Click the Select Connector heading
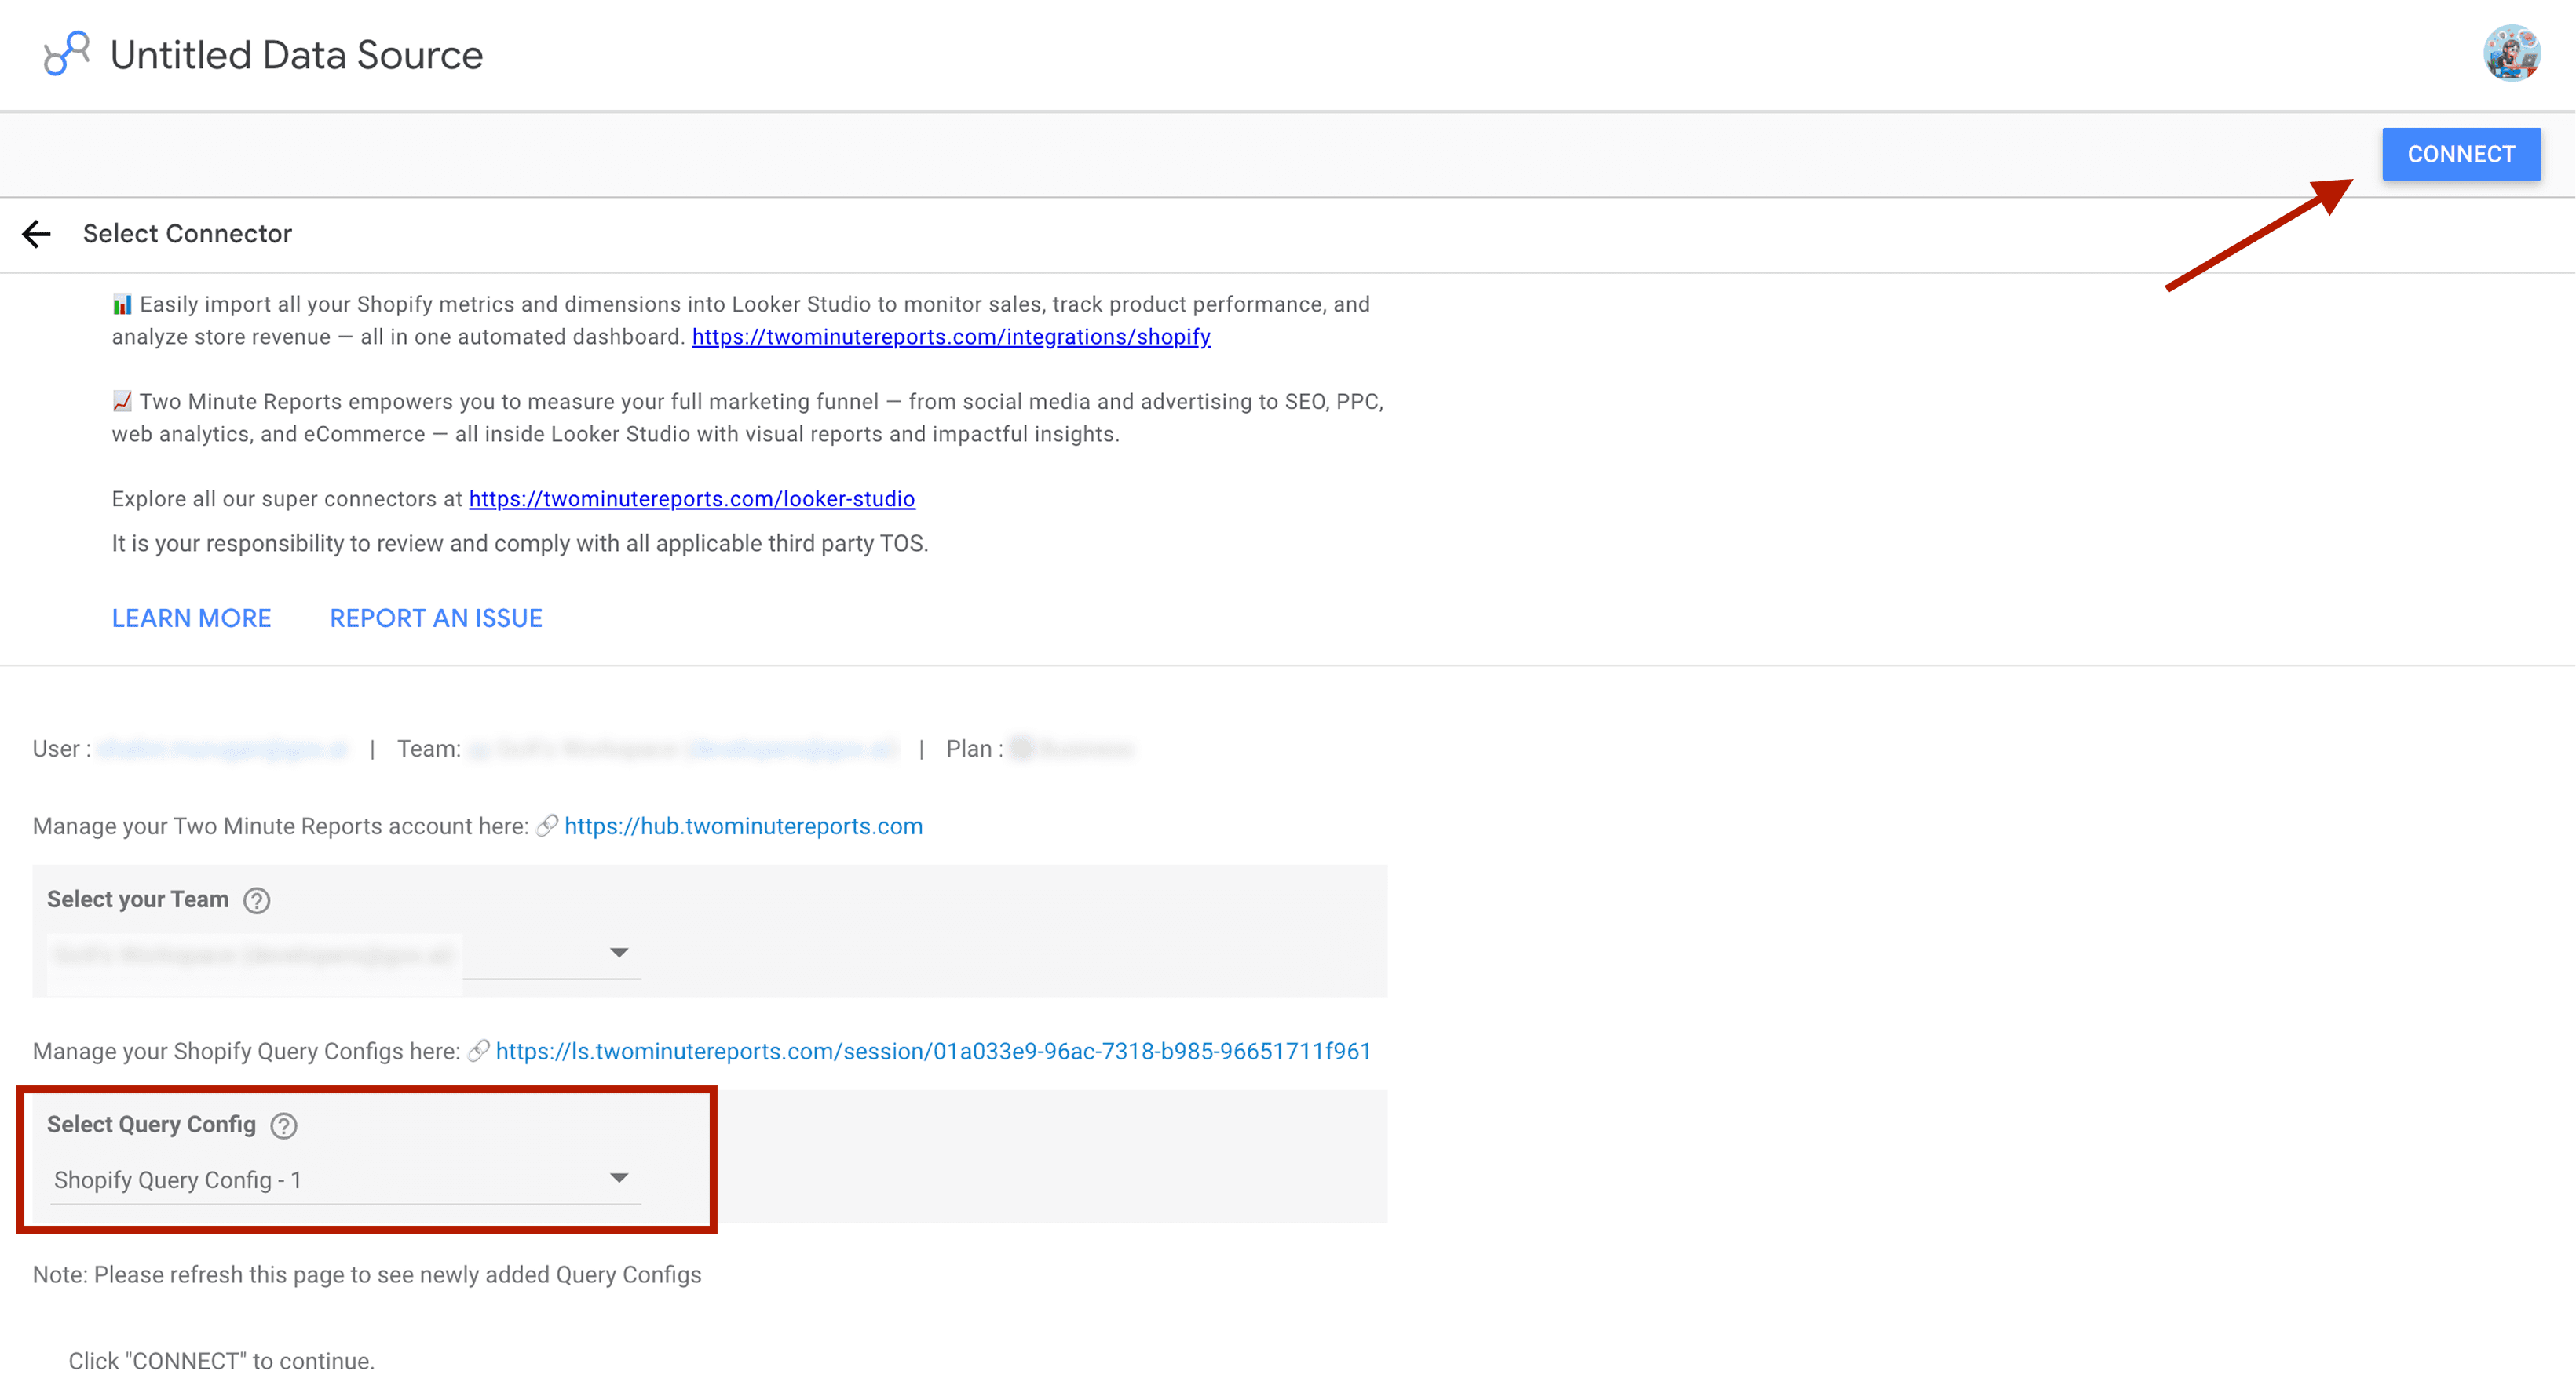Screen dimensions: 2576x1393 [187, 234]
